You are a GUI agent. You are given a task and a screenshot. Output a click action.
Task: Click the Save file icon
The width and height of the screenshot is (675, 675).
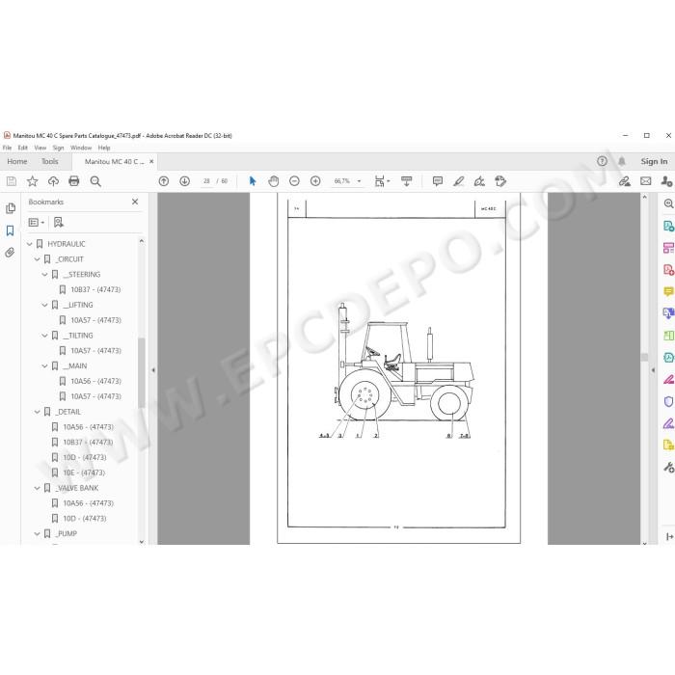12,181
